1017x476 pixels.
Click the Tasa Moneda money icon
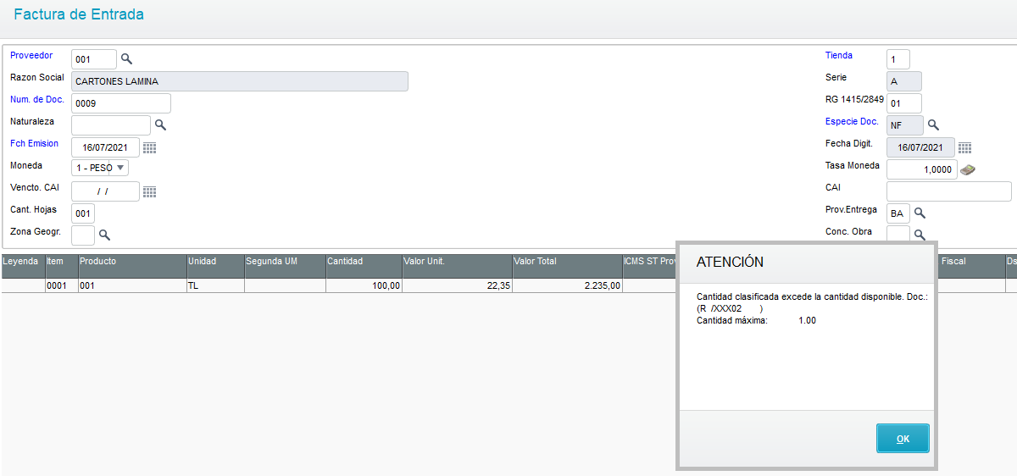968,169
